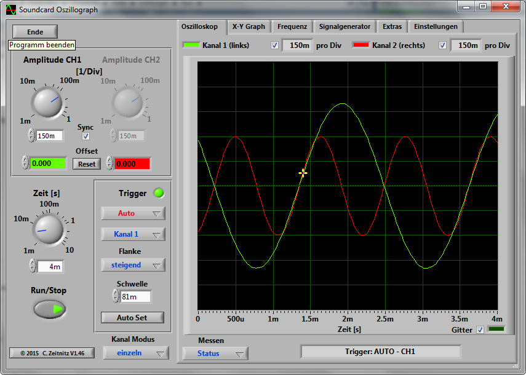Click the Soundcard Oszillograph app icon in title bar
The image size is (526, 375).
coord(10,10)
